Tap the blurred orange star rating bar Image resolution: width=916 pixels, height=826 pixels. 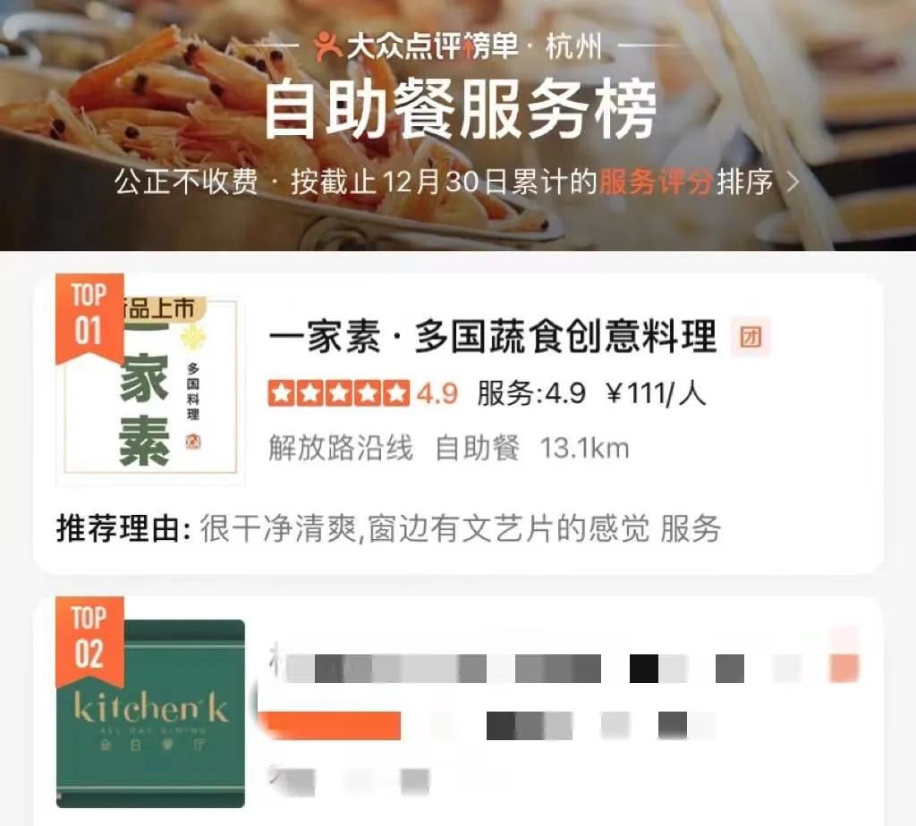pyautogui.click(x=330, y=726)
